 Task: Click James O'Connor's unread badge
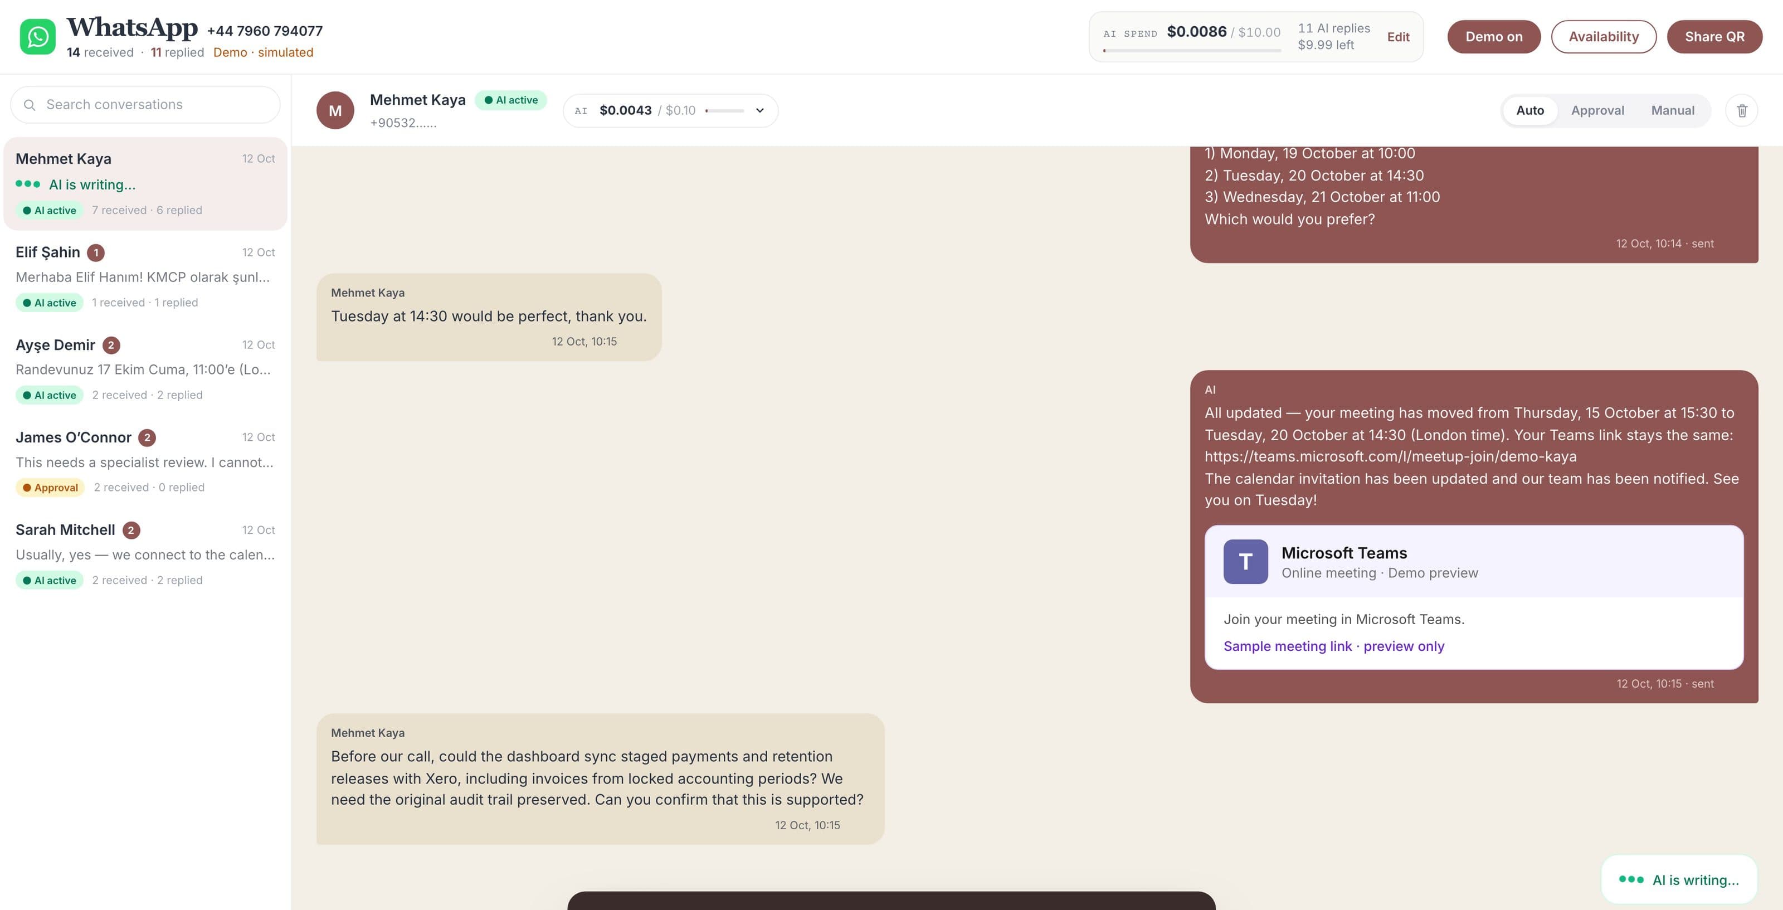coord(147,437)
